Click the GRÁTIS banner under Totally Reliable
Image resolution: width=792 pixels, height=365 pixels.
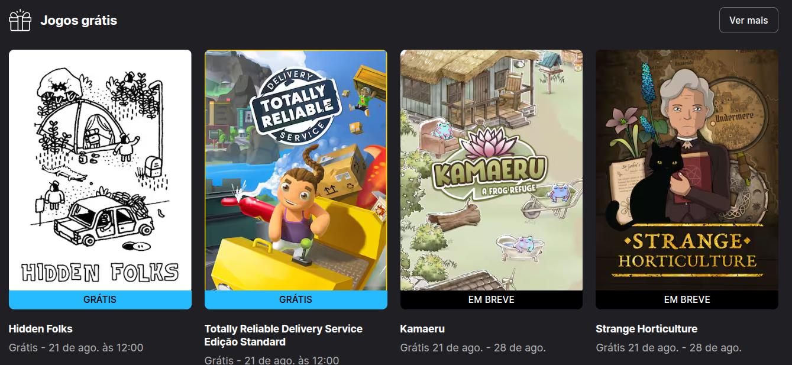[x=296, y=300]
